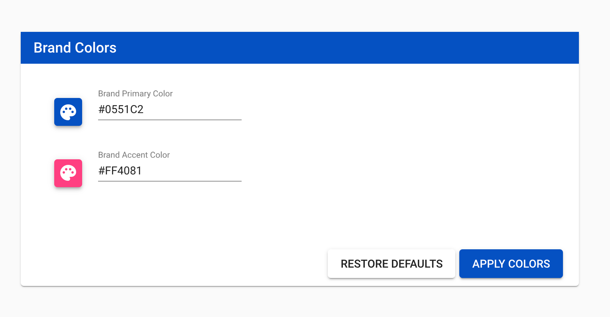Click the Brand Primary Color label
Image resolution: width=610 pixels, height=317 pixels.
[x=135, y=94]
